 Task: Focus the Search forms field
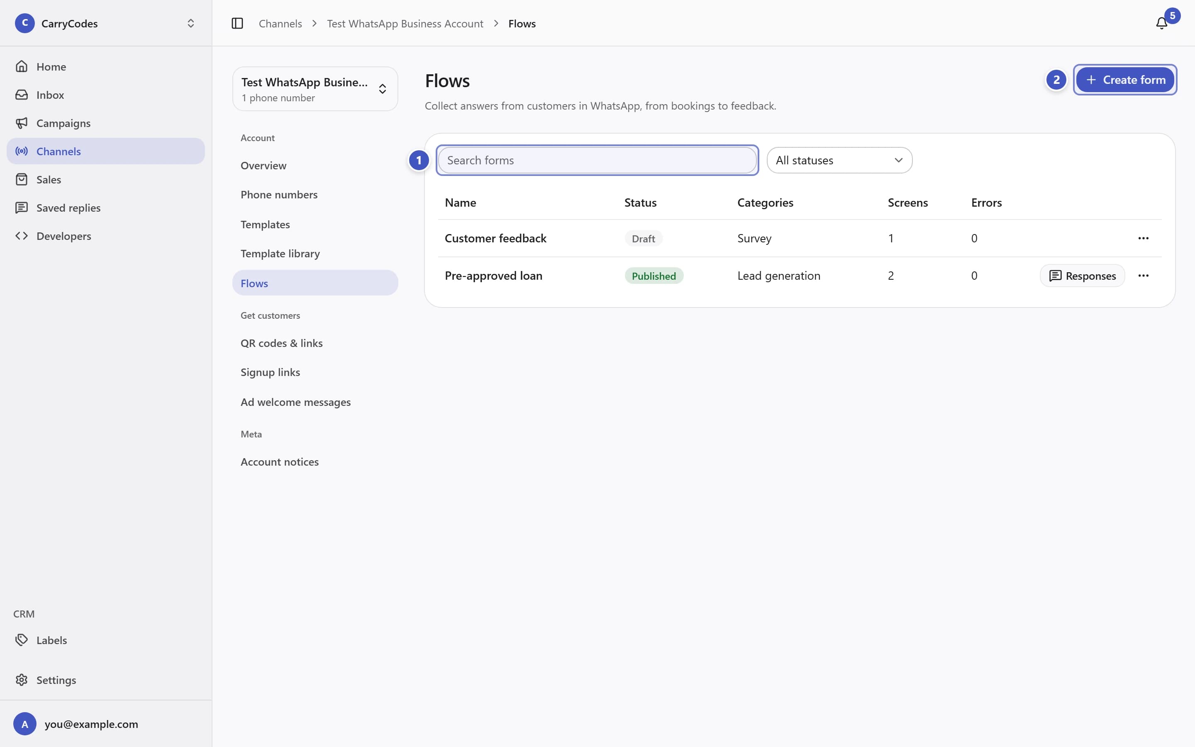point(597,160)
